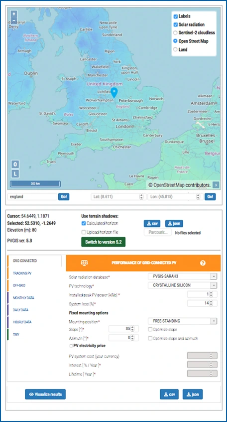Expand the PV technology dropdown
This screenshot has height=422, width=227.
click(182, 285)
